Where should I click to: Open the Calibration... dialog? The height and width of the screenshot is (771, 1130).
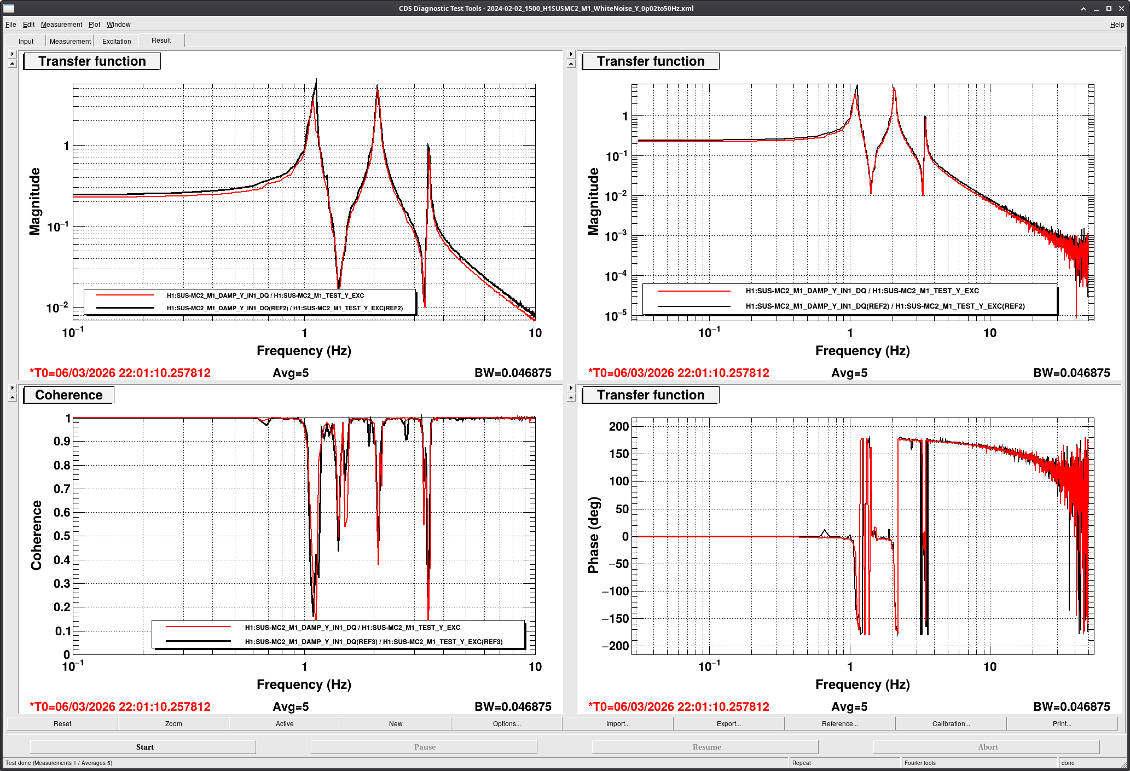[x=951, y=723]
